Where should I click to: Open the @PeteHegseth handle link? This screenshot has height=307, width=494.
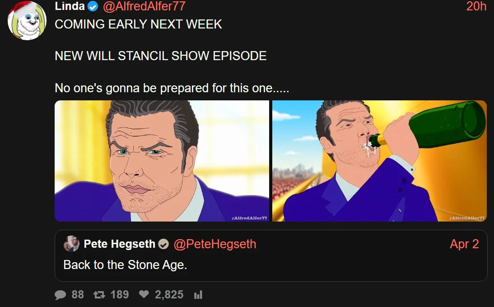pyautogui.click(x=215, y=244)
